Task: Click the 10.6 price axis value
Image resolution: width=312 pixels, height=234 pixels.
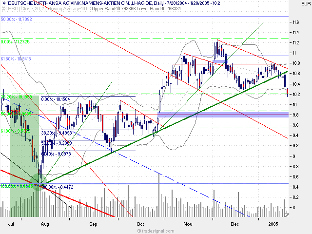Action: point(295,74)
